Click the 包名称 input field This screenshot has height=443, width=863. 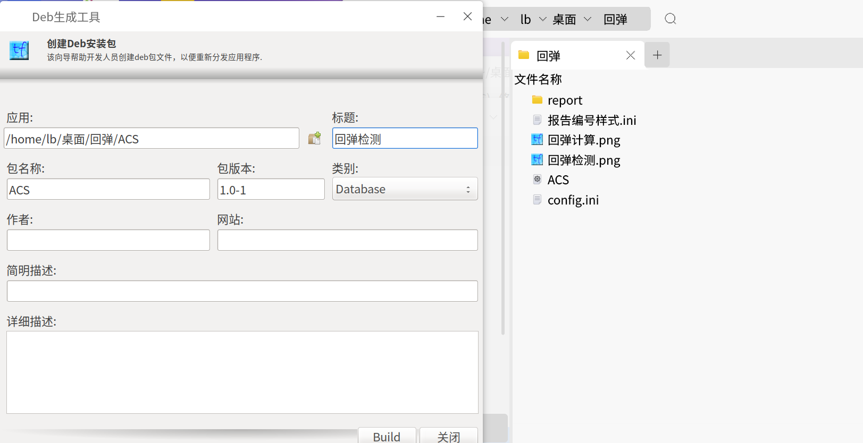(108, 189)
